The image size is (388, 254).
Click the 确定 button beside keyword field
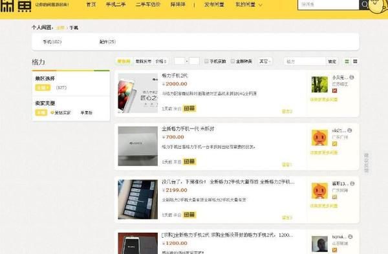[332, 61]
